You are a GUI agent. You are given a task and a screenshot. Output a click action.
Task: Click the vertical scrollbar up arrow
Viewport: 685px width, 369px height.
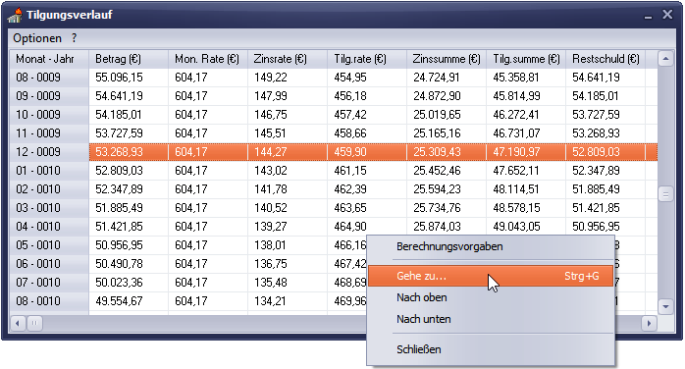point(665,59)
